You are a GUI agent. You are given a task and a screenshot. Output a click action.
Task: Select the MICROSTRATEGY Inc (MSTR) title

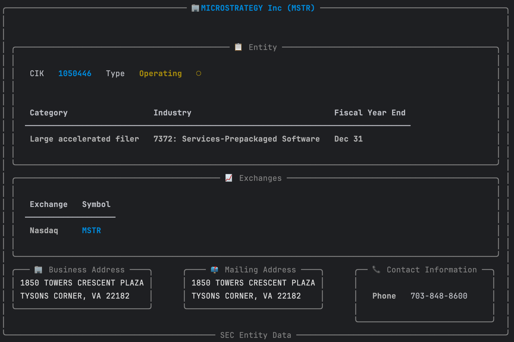tap(258, 8)
